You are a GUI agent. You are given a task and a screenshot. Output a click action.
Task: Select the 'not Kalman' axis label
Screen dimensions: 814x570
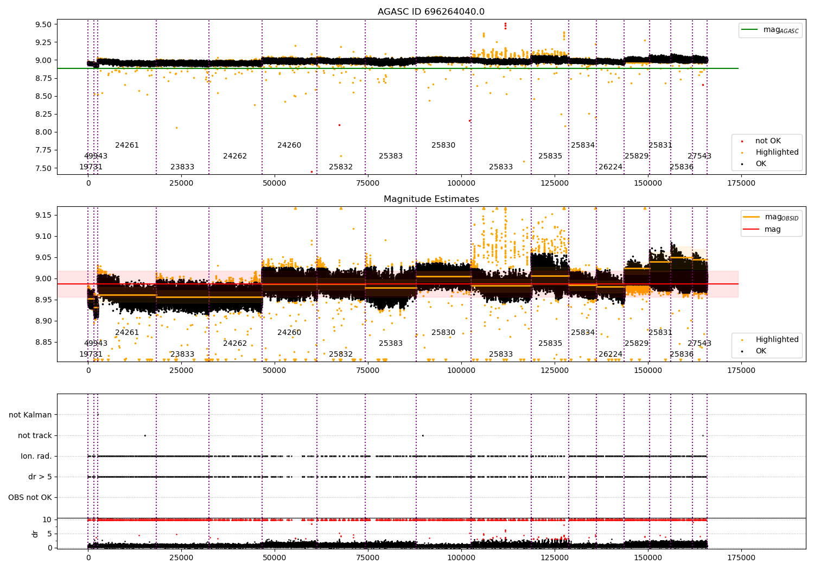point(30,415)
